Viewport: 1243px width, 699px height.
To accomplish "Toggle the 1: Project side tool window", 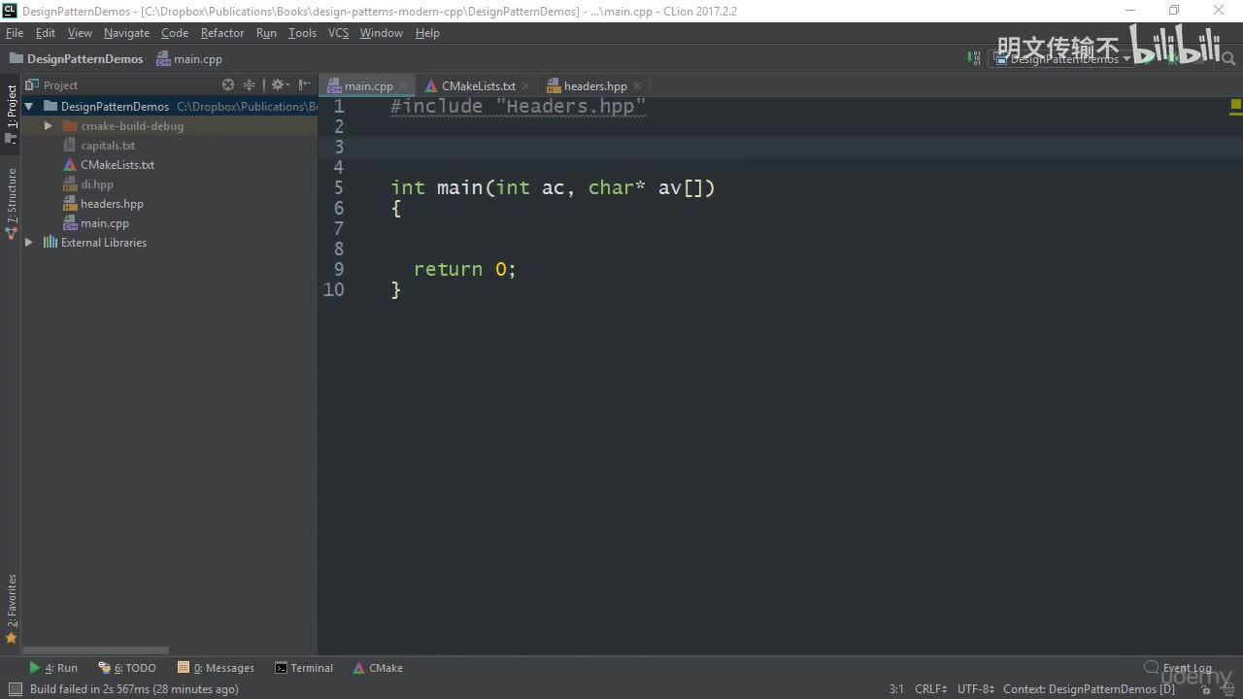I will (x=12, y=115).
